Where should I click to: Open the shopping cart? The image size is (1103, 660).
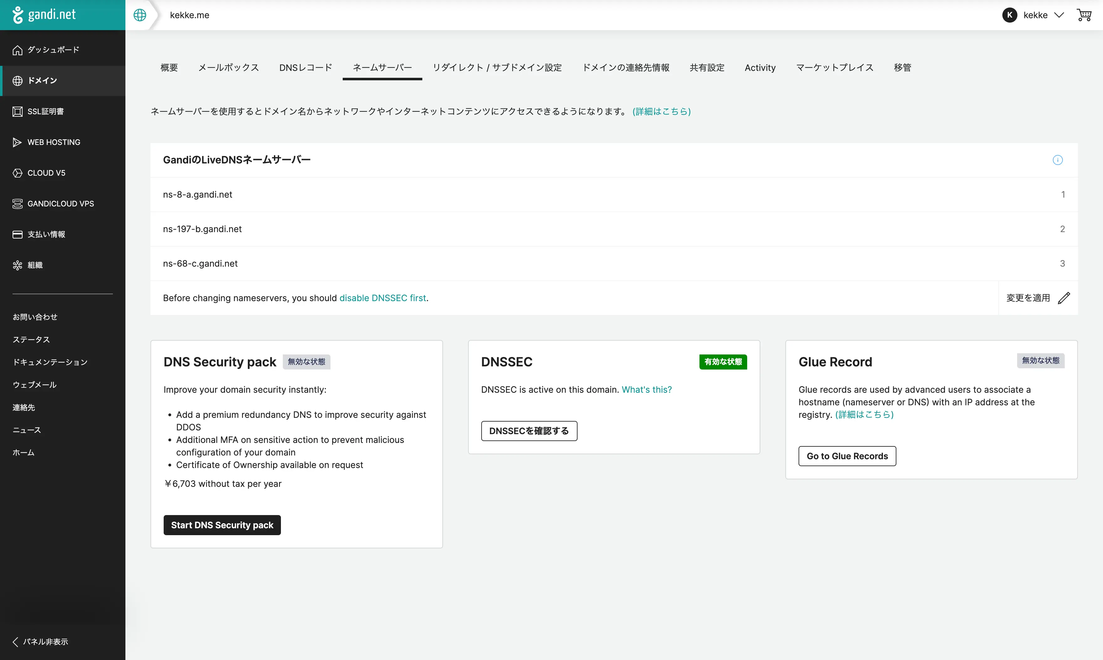1084,15
